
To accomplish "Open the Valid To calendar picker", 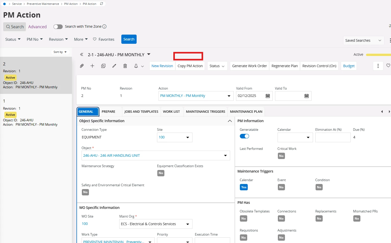I will point(306,96).
